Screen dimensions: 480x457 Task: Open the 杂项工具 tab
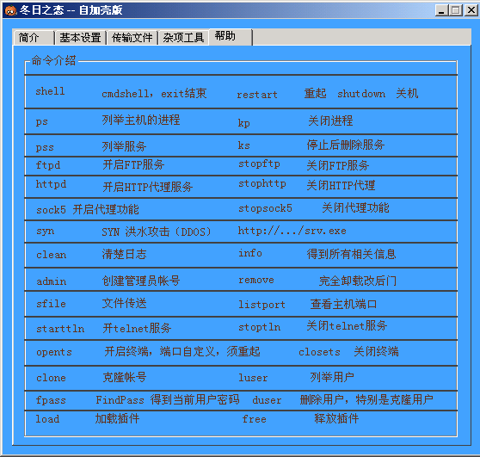point(183,38)
